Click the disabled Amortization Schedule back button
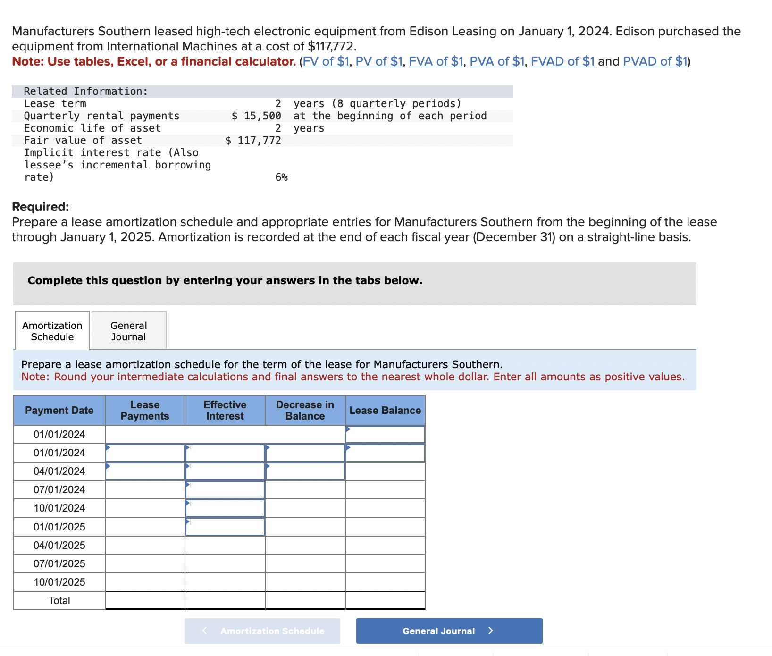The width and height of the screenshot is (772, 656). [x=262, y=631]
